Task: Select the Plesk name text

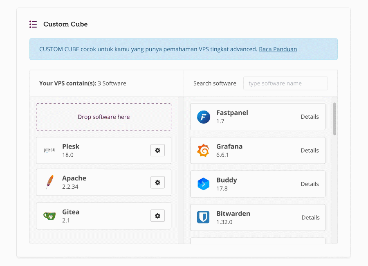Action: 71,147
